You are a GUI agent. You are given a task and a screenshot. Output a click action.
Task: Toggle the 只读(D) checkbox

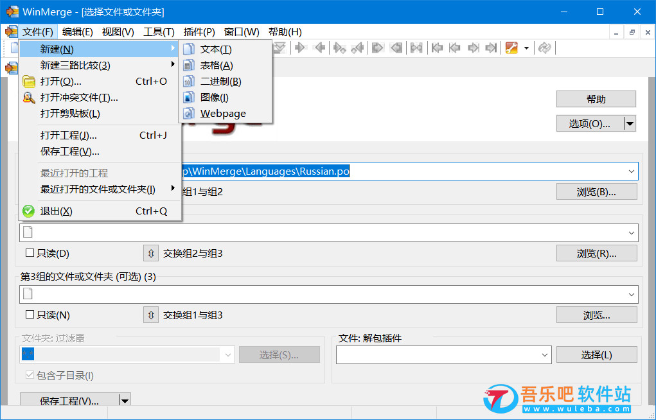click(30, 253)
